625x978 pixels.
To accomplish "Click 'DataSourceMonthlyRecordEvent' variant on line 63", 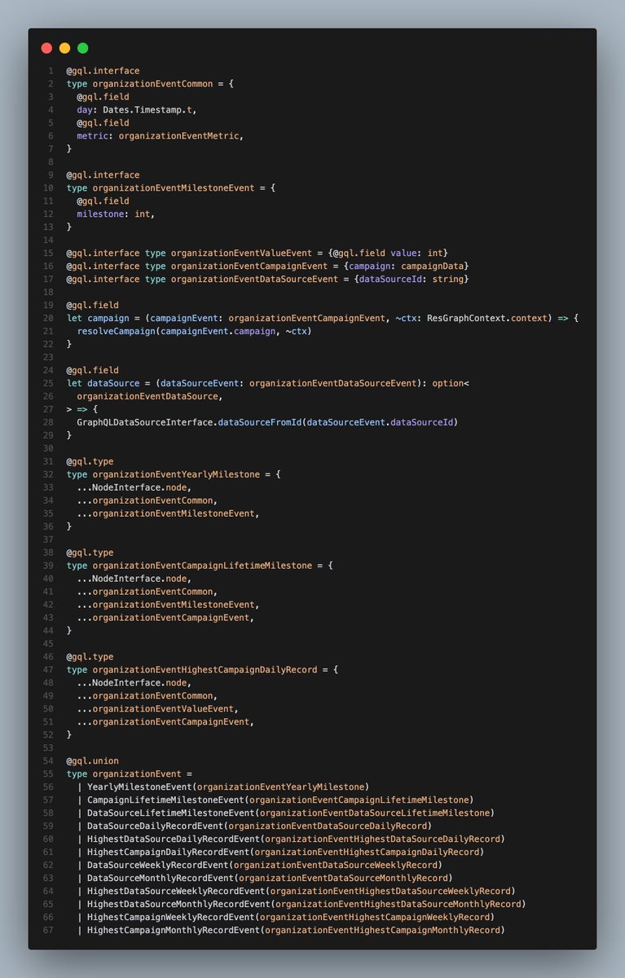I will click(159, 879).
